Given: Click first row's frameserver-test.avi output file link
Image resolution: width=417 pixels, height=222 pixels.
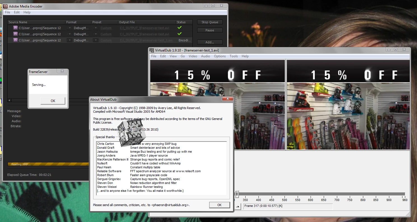Looking at the screenshot, I should 145,28.
